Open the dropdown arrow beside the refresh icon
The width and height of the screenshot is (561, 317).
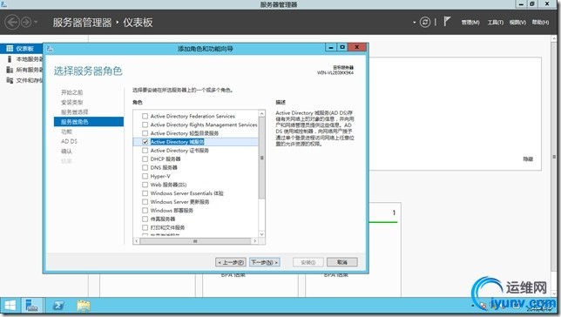point(415,22)
